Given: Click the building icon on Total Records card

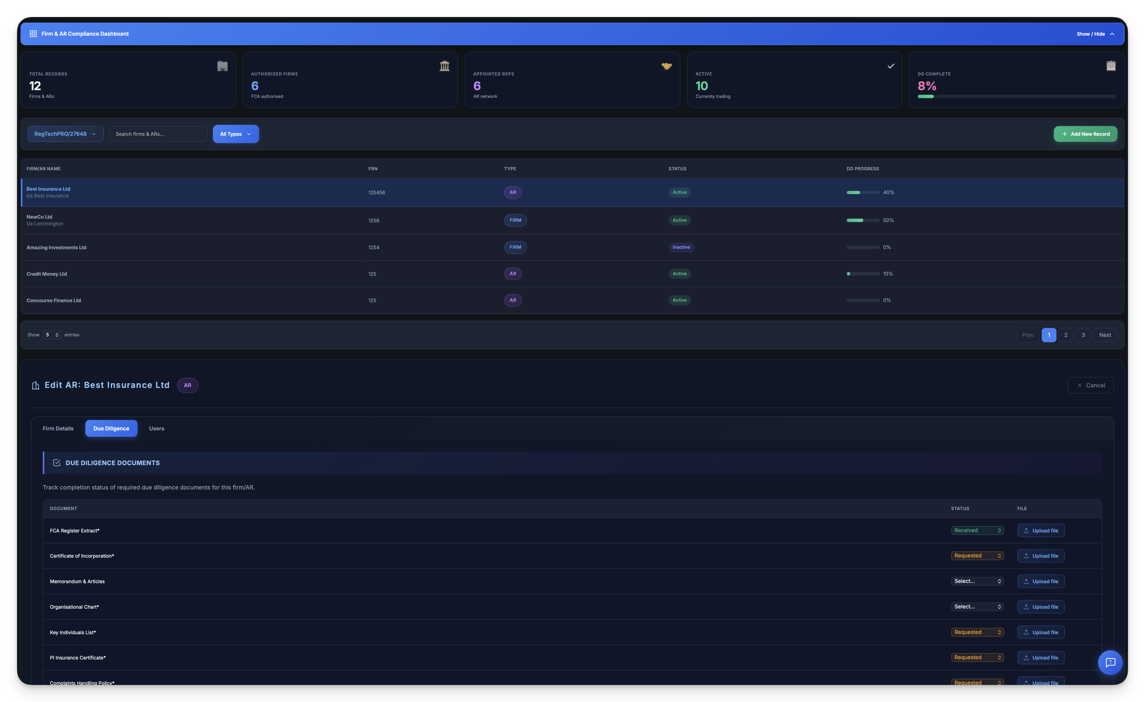Looking at the screenshot, I should 222,66.
